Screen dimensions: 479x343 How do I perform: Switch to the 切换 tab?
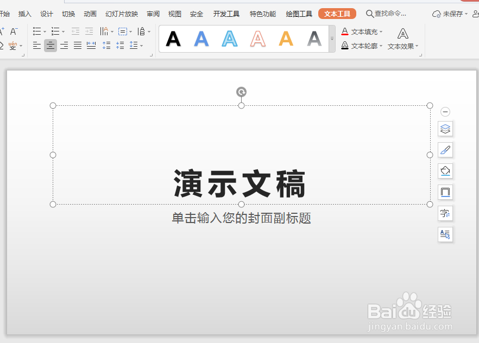click(x=68, y=14)
